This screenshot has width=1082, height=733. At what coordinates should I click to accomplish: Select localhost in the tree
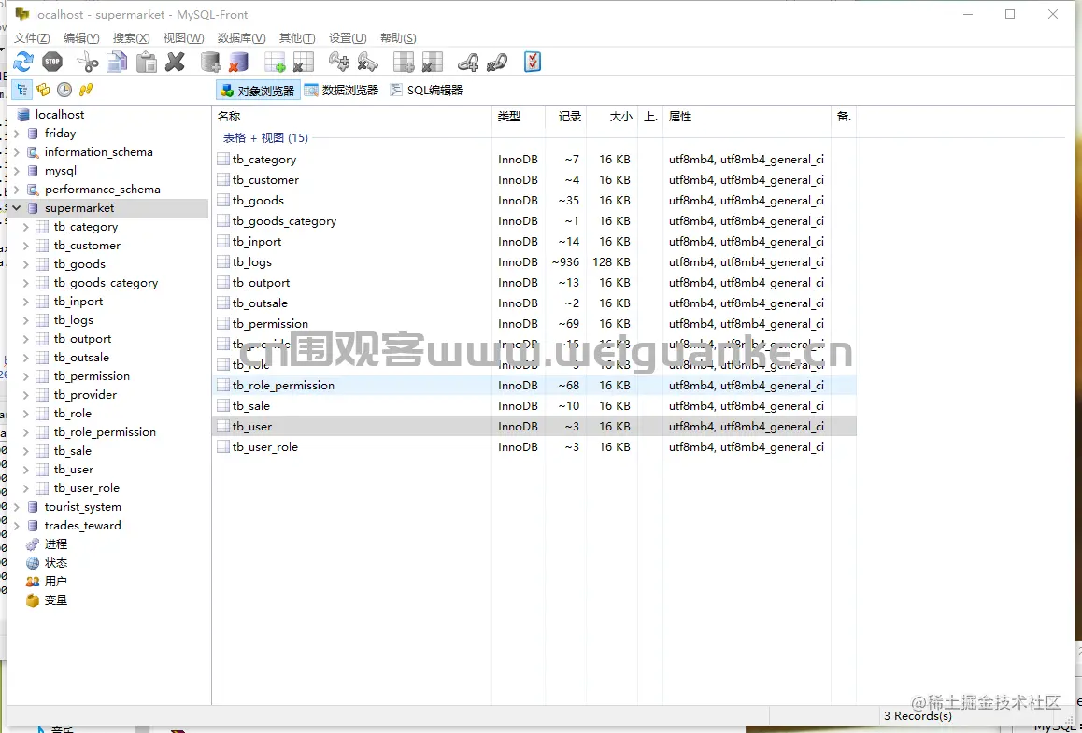click(x=60, y=115)
